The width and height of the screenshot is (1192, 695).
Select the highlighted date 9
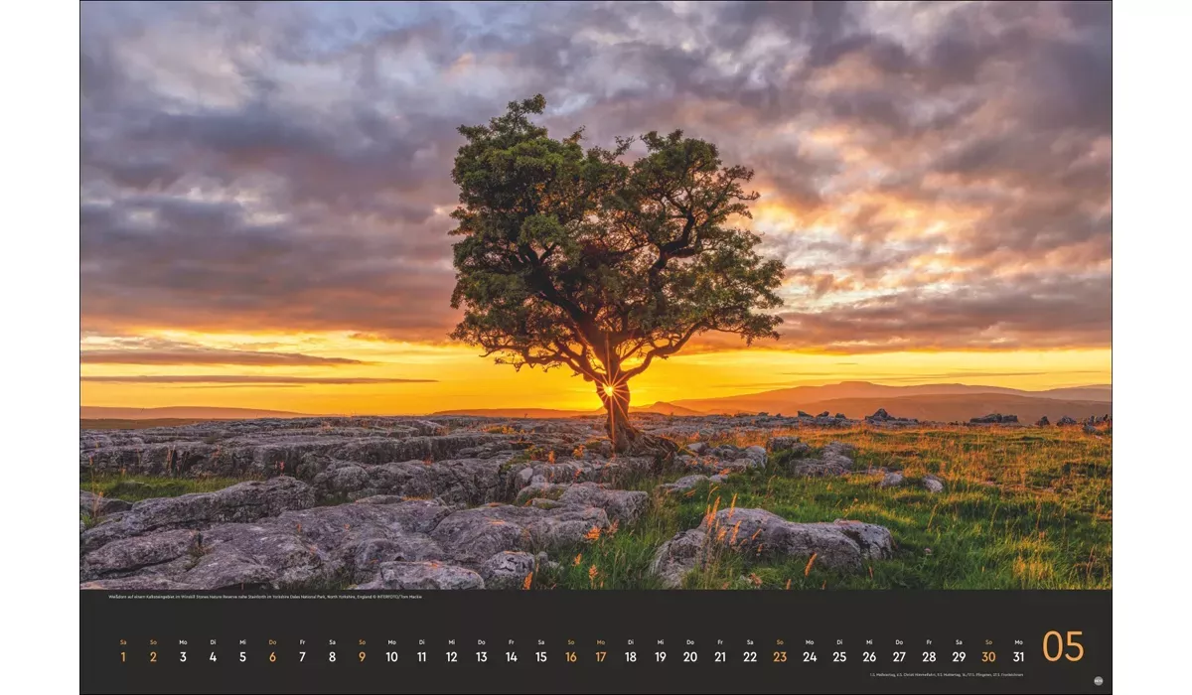coord(362,656)
